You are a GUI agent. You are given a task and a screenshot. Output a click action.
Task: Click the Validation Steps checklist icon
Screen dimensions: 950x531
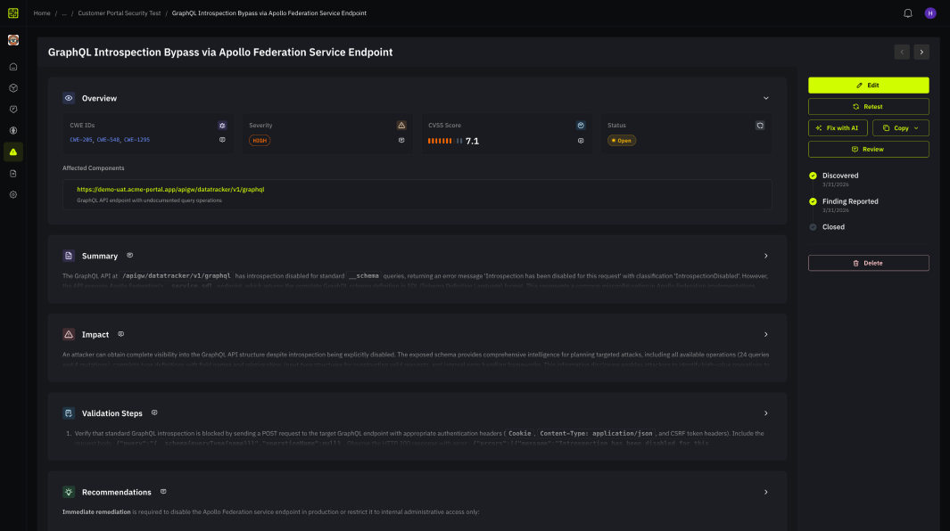tap(69, 413)
